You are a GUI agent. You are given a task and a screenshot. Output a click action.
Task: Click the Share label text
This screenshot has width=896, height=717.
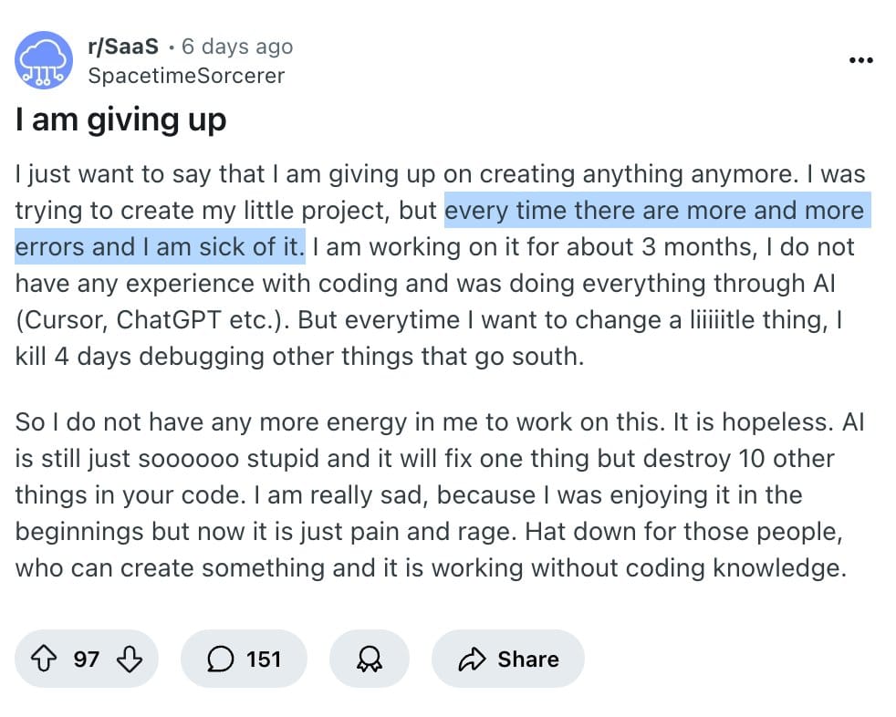(528, 659)
